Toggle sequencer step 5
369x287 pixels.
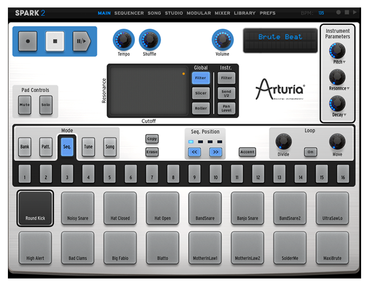tap(110, 174)
